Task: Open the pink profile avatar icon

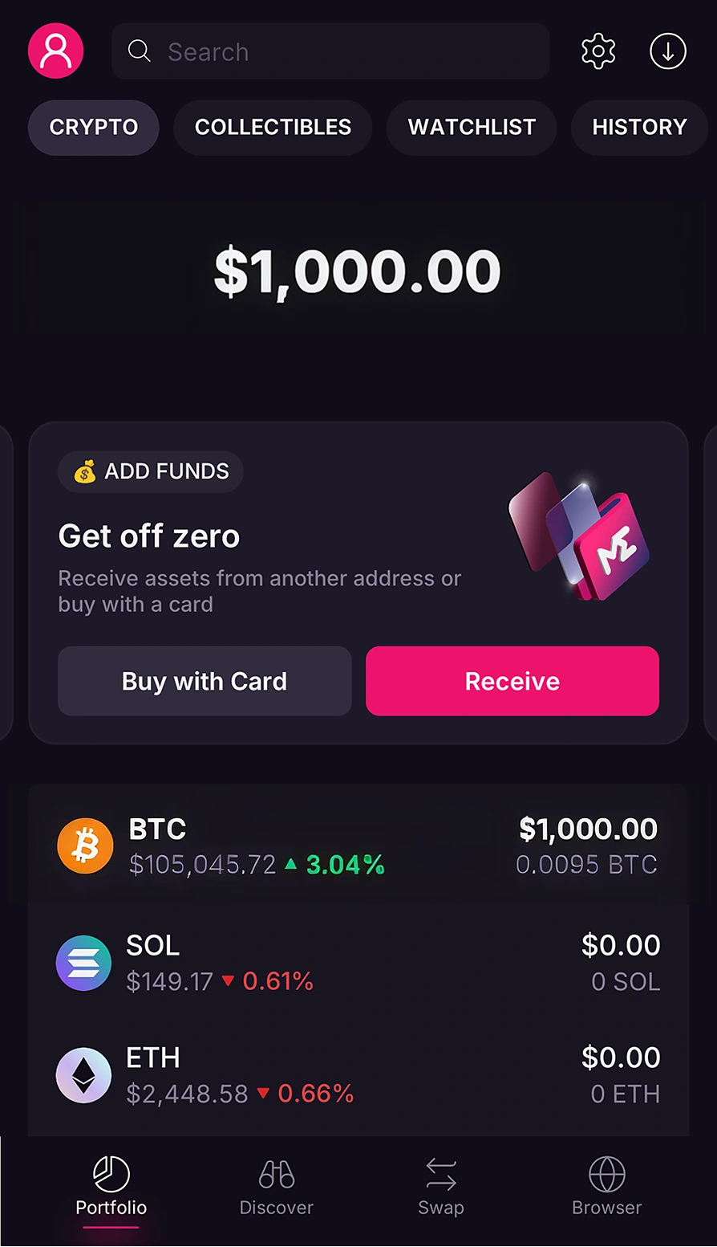Action: (56, 51)
